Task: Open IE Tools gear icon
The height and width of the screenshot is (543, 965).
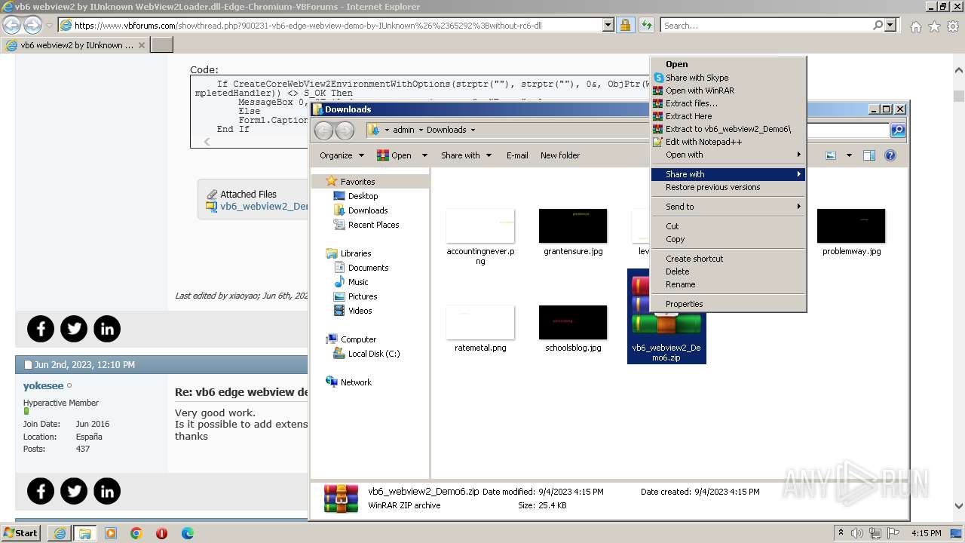Action: tap(953, 26)
